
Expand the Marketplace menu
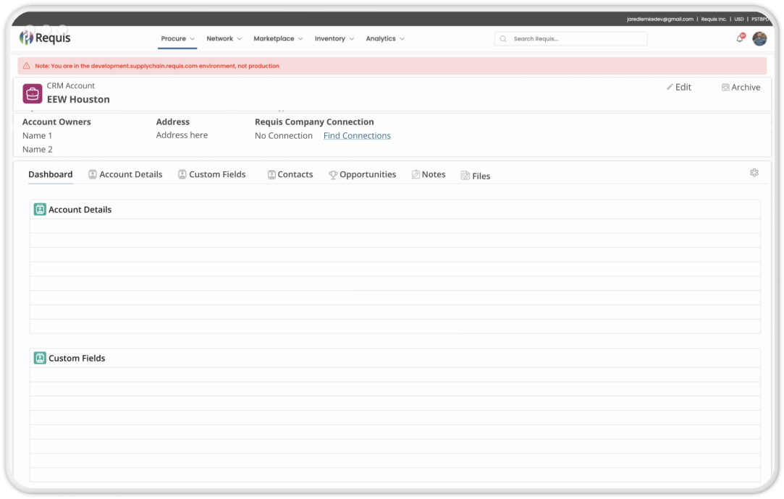(x=278, y=38)
